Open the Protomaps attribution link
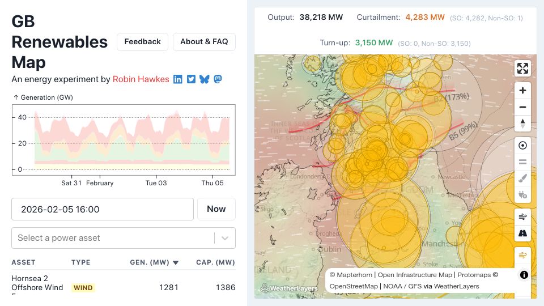Viewport: 544px width, 306px height. point(474,275)
